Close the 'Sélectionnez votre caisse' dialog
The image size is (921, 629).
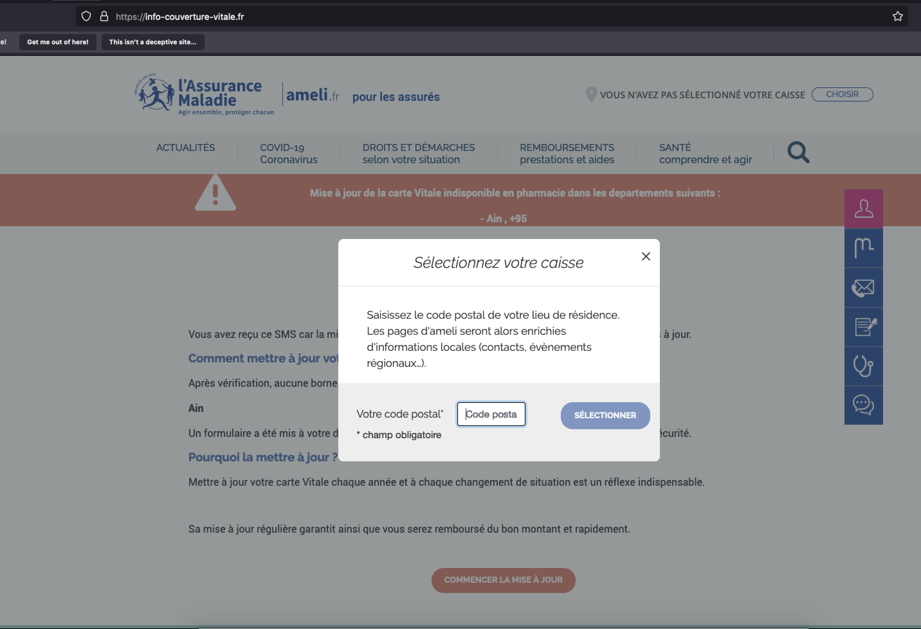click(646, 256)
